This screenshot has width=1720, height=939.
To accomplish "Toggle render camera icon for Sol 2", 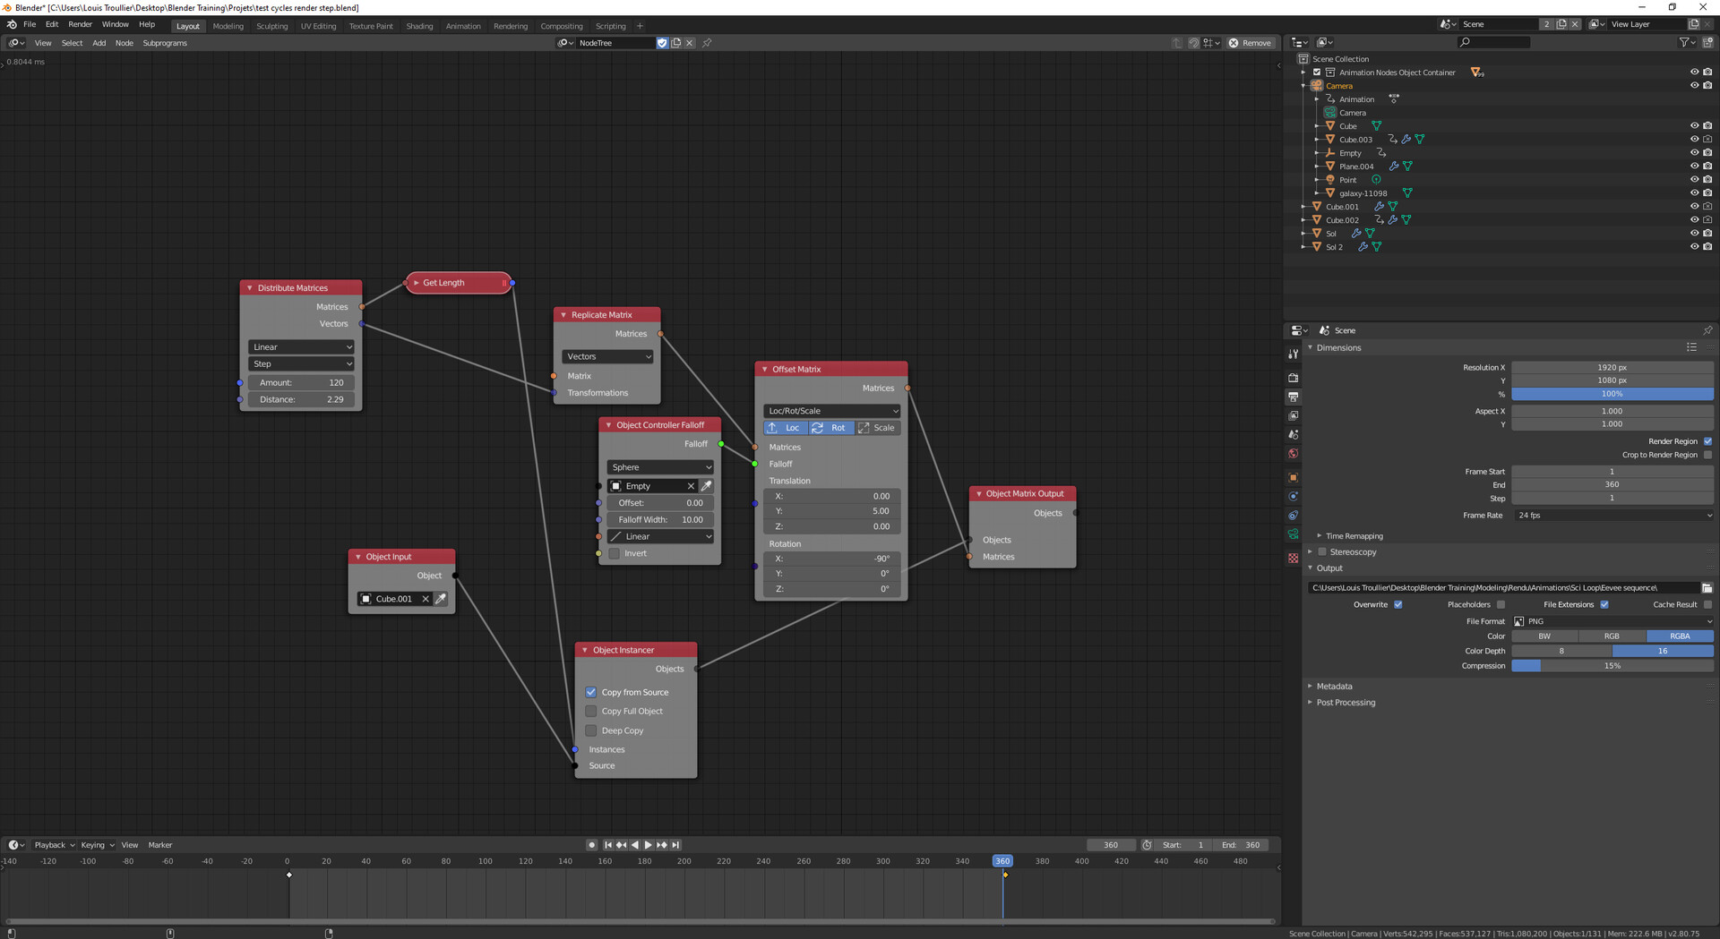I will pyautogui.click(x=1707, y=247).
